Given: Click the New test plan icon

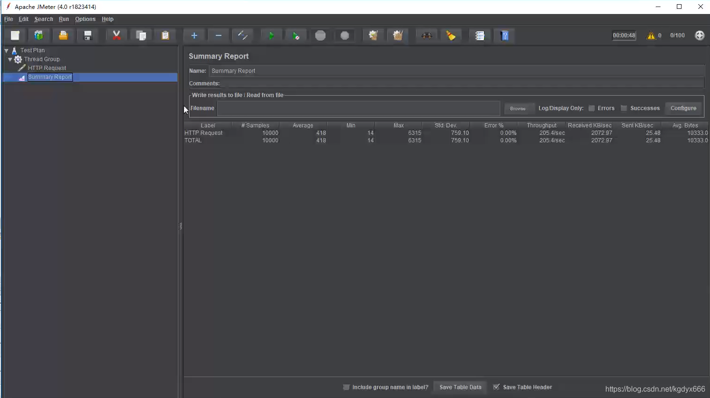Looking at the screenshot, I should 15,35.
